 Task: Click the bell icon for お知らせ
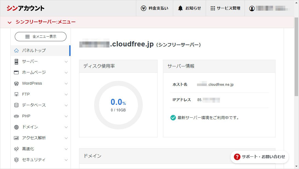(180, 8)
